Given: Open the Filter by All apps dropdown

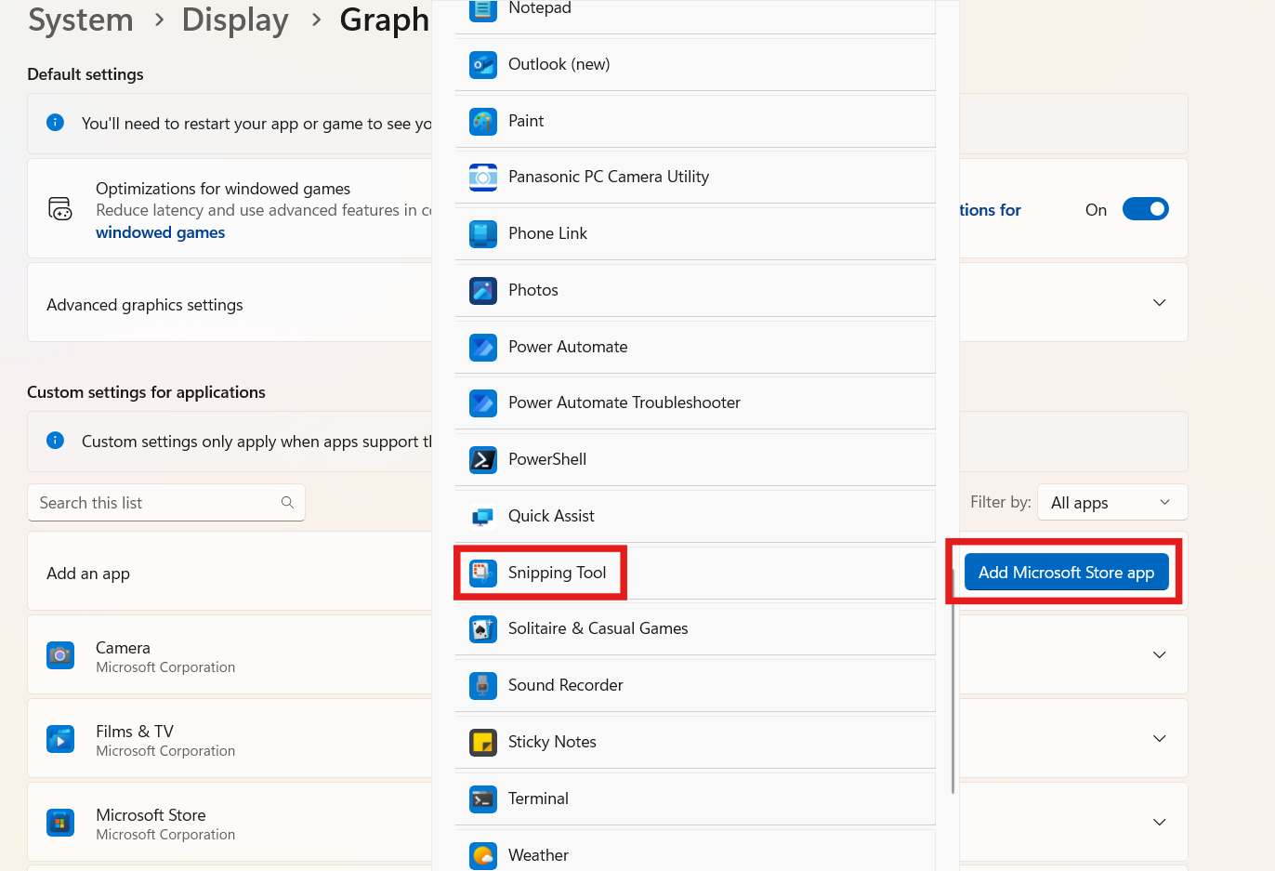Looking at the screenshot, I should 1111,502.
